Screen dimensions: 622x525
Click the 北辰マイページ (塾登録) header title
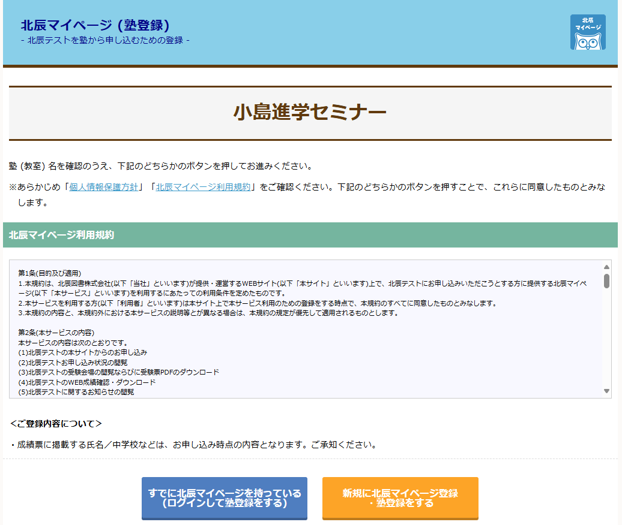(x=95, y=25)
